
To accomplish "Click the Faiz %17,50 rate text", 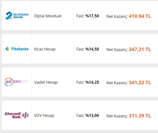I will 87,16.
